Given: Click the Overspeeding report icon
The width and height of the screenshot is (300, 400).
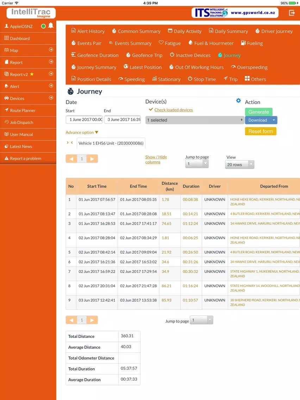Looking at the screenshot, I should (x=233, y=67).
